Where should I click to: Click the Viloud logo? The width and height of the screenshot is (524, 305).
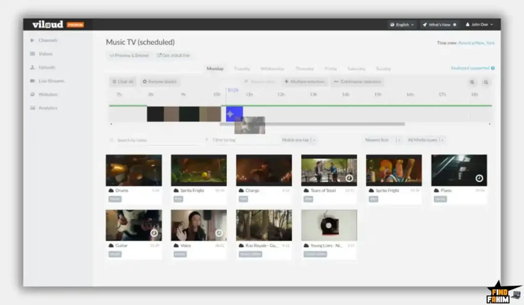(x=48, y=25)
